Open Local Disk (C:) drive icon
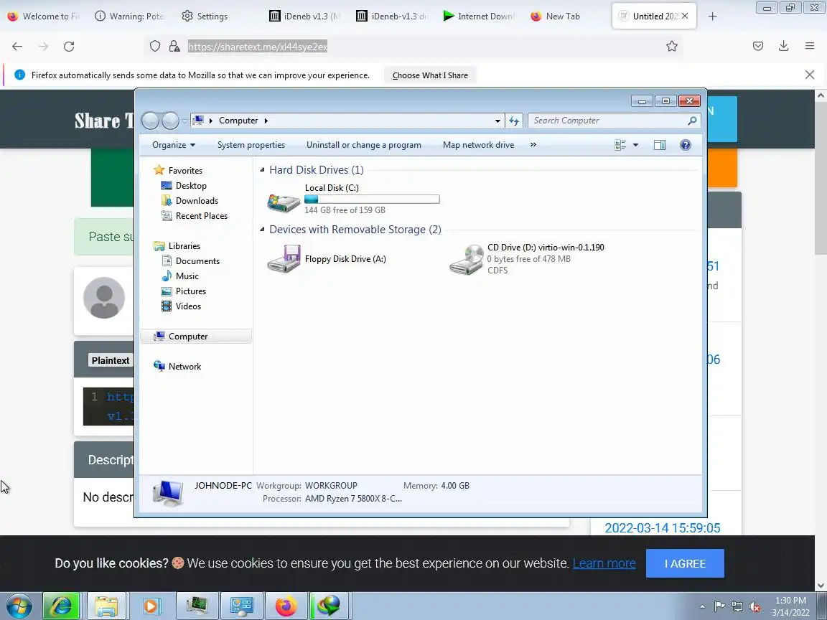 point(284,201)
